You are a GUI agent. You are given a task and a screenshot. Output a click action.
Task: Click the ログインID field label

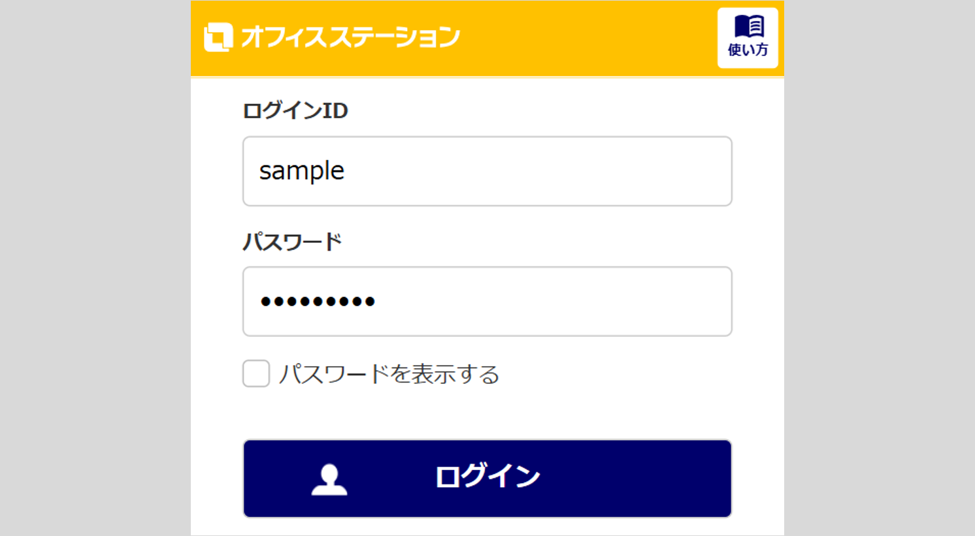click(x=295, y=110)
